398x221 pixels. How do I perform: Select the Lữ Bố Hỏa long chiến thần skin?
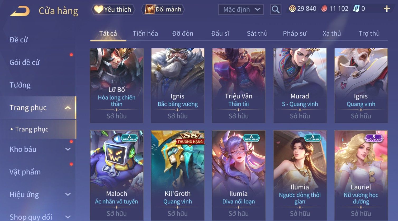117,86
